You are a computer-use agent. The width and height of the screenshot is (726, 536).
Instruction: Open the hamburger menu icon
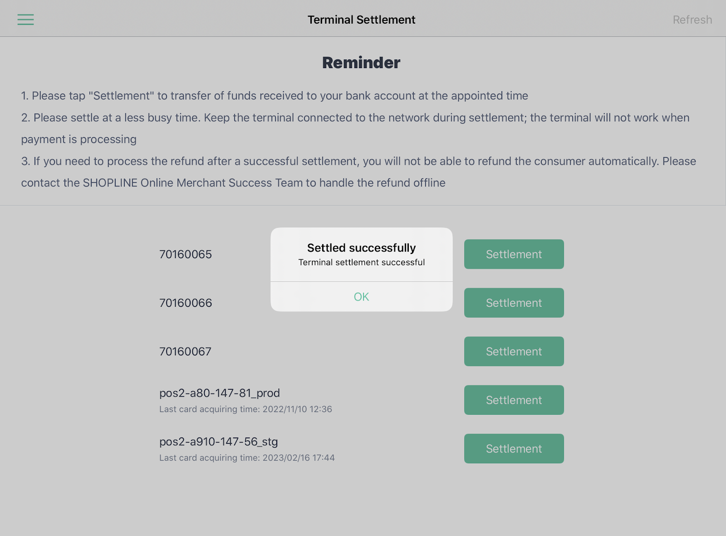pos(25,20)
